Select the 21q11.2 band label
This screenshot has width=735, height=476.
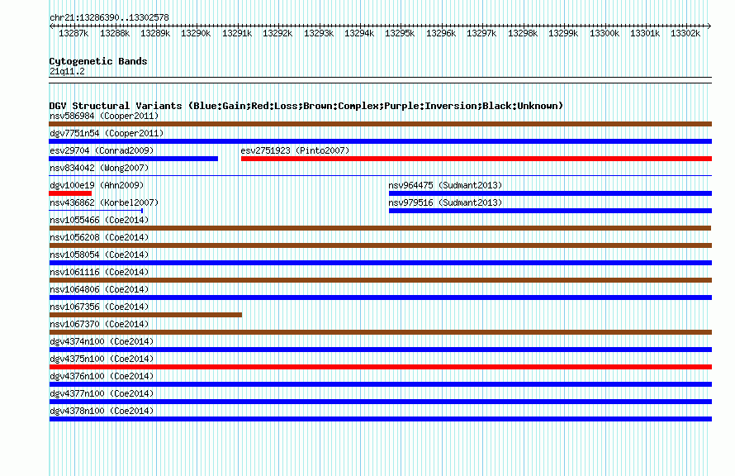pyautogui.click(x=67, y=71)
